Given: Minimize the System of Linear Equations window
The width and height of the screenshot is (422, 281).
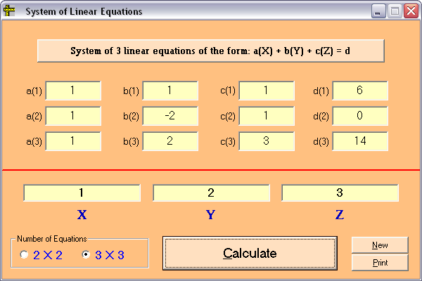Looking at the screenshot, I should pos(378,11).
